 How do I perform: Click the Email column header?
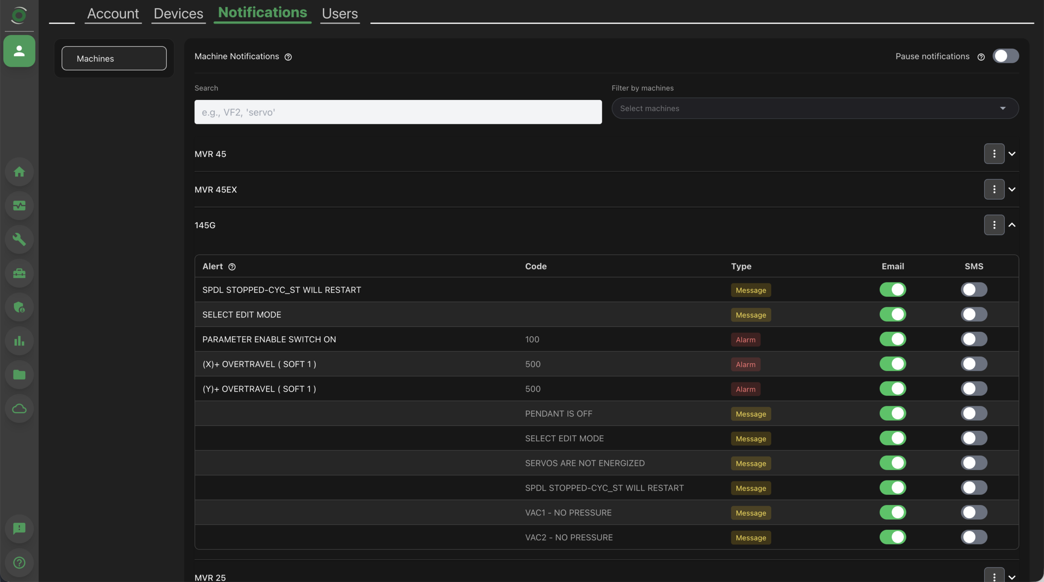(x=893, y=267)
